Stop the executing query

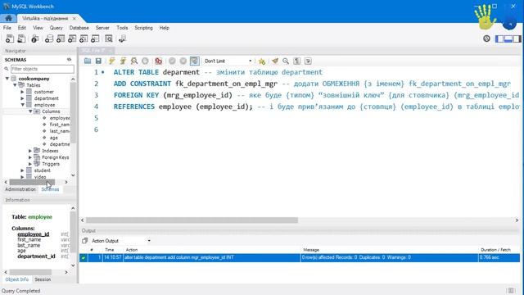click(145, 61)
